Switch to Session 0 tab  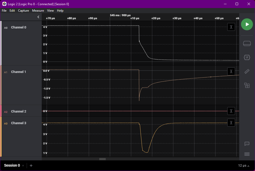pos(12,166)
